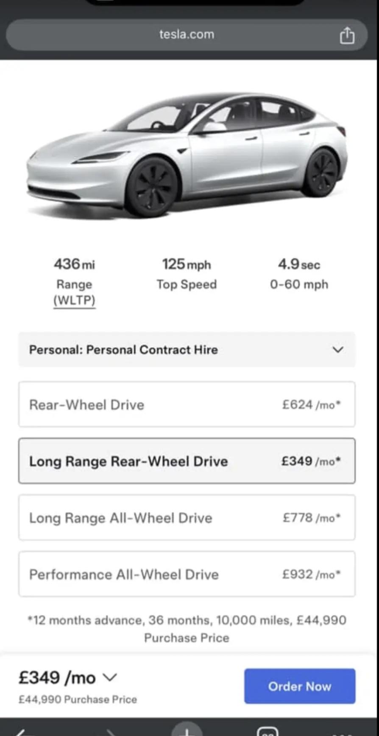The height and width of the screenshot is (736, 379).
Task: Click the tesla.com address bar
Action: (187, 34)
